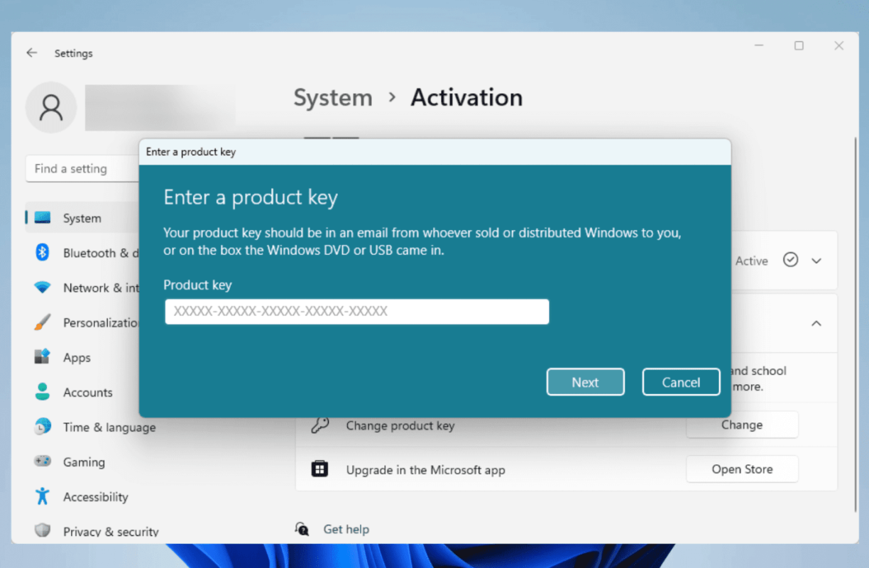Click the 'Product key' field label
The height and width of the screenshot is (568, 869).
(197, 285)
